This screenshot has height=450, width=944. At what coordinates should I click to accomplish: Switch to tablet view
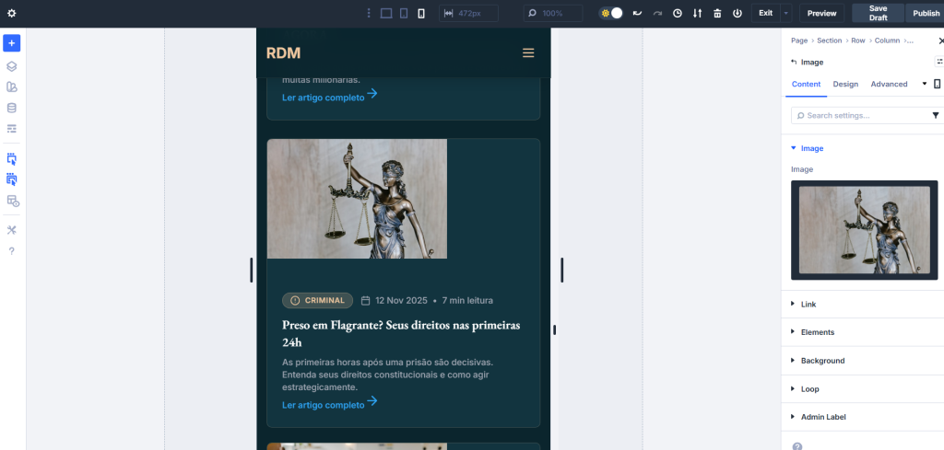(x=404, y=13)
